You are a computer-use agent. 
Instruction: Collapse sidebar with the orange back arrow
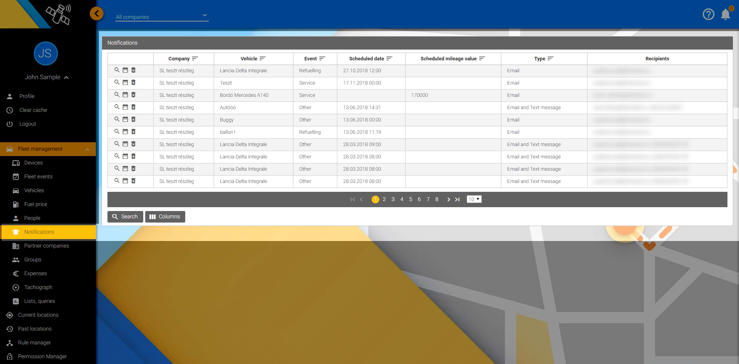pos(97,14)
